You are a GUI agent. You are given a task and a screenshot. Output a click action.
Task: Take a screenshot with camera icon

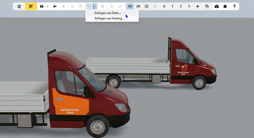coord(217,6)
